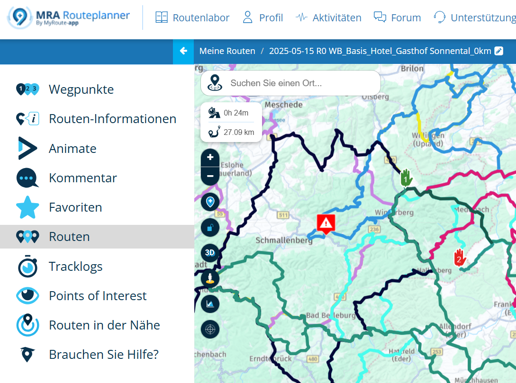Zoom out using the minus button

(210, 176)
